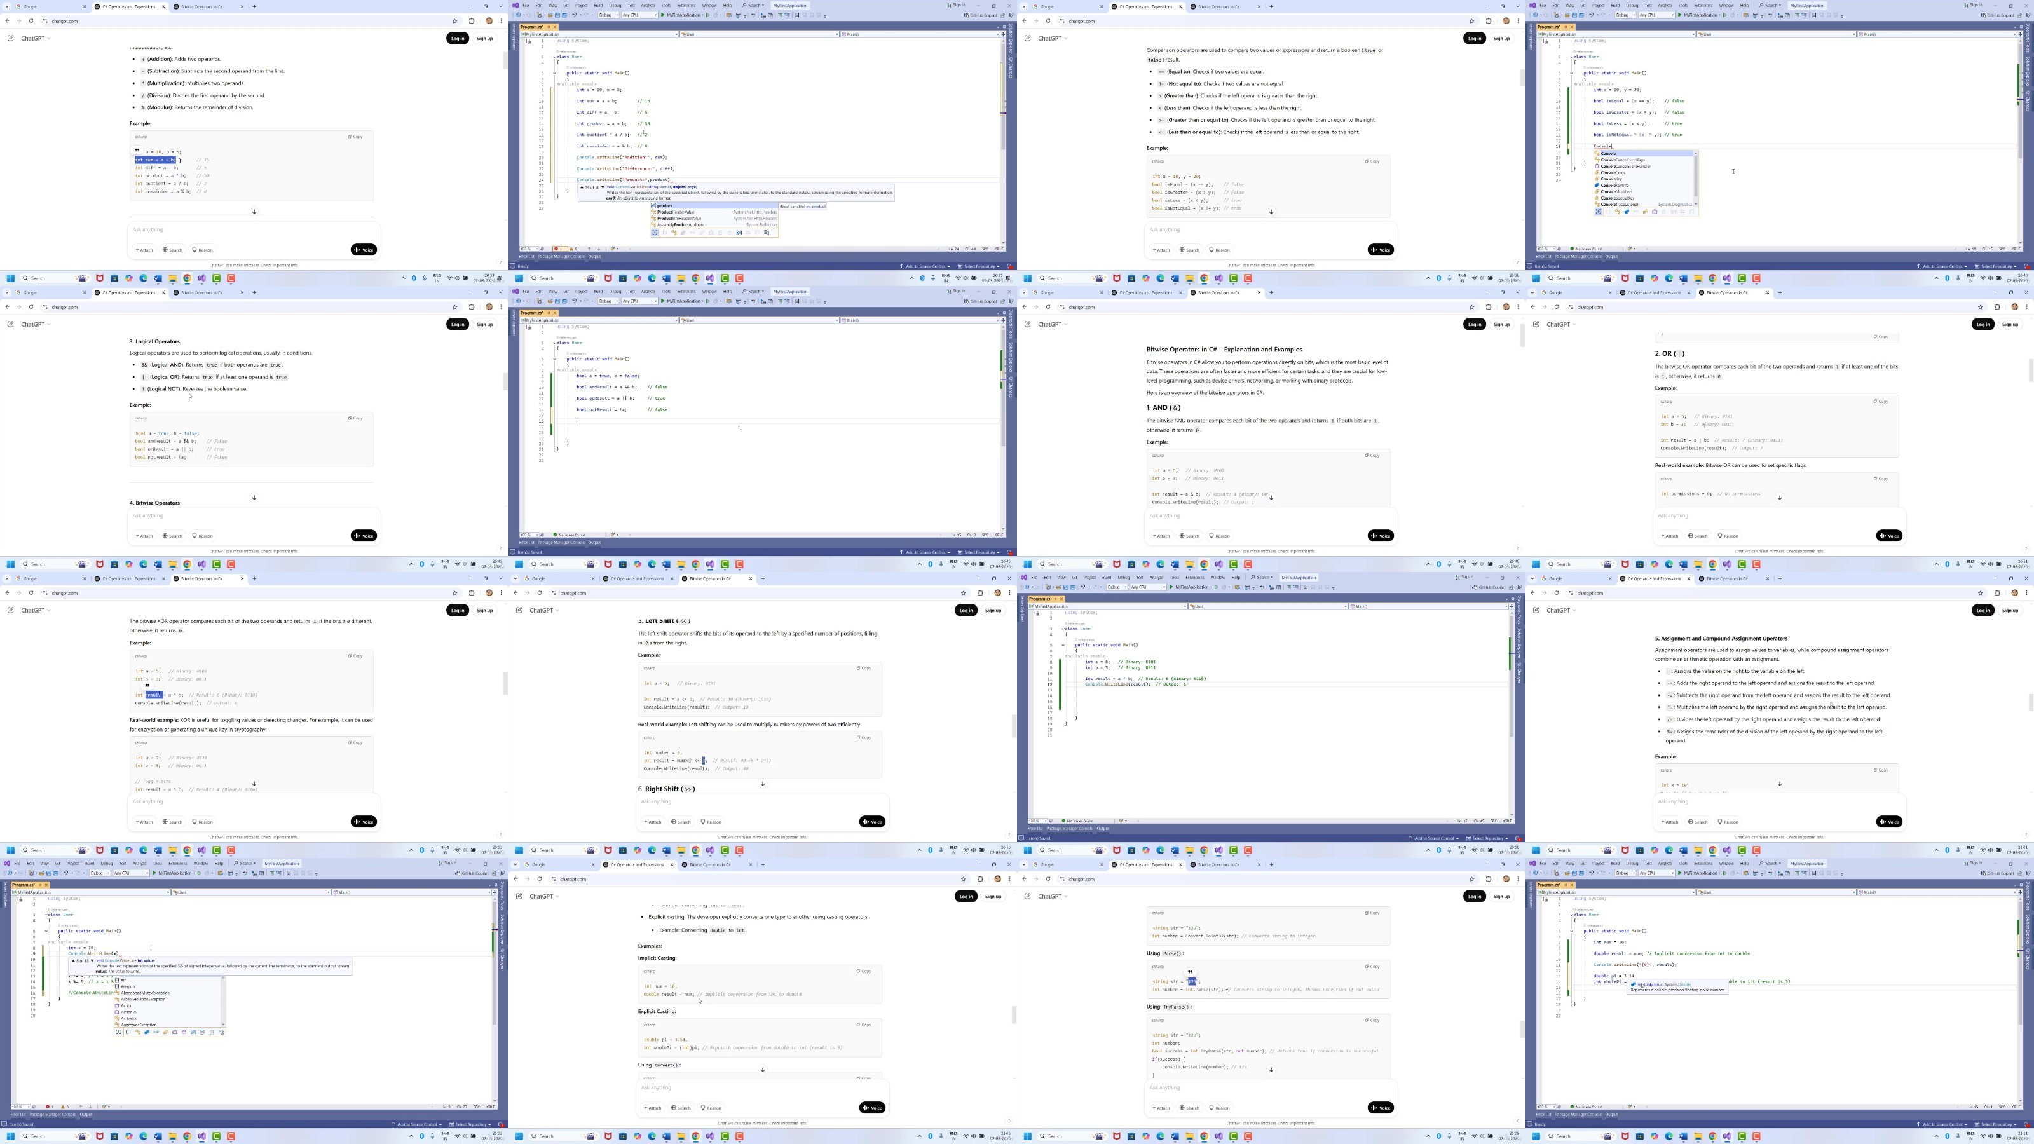2034x1144 pixels.
Task: Click Chrome taskbar icon below arithmetic operators ChatGPT page
Action: tap(187, 278)
